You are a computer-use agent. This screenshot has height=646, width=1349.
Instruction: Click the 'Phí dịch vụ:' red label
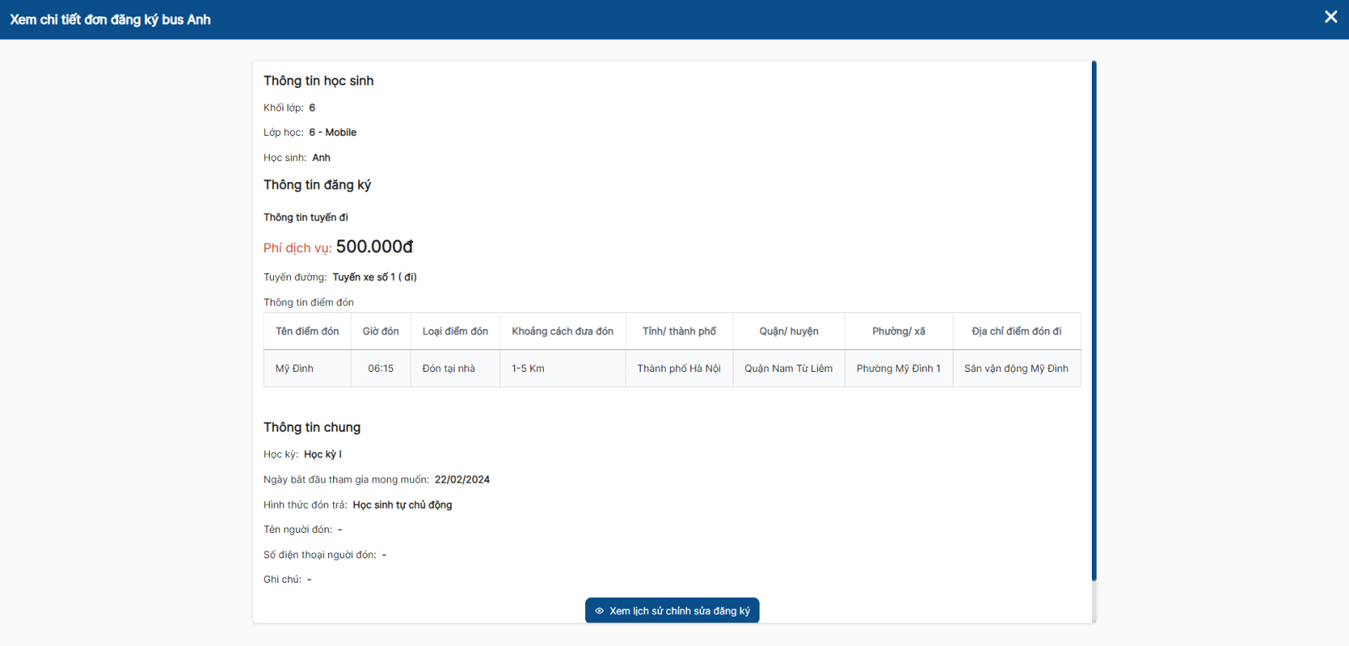coord(298,248)
